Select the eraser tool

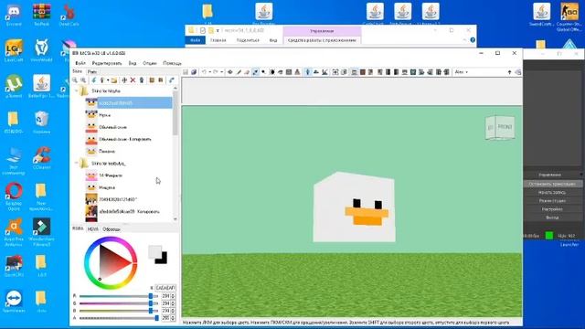coord(247,72)
